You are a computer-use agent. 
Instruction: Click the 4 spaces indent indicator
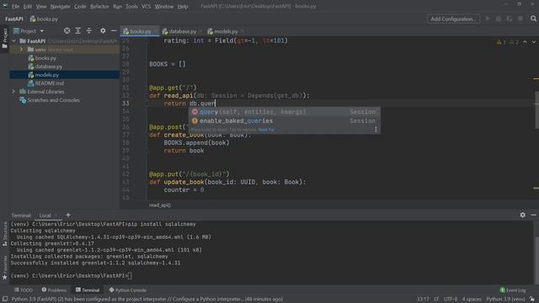point(472,300)
